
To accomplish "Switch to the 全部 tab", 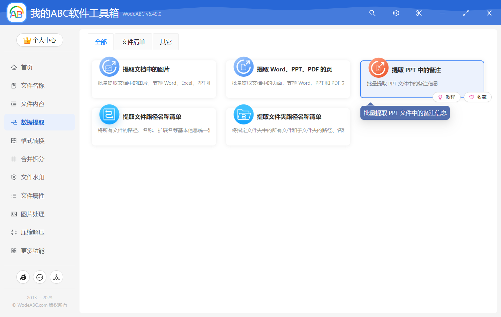I will point(101,42).
